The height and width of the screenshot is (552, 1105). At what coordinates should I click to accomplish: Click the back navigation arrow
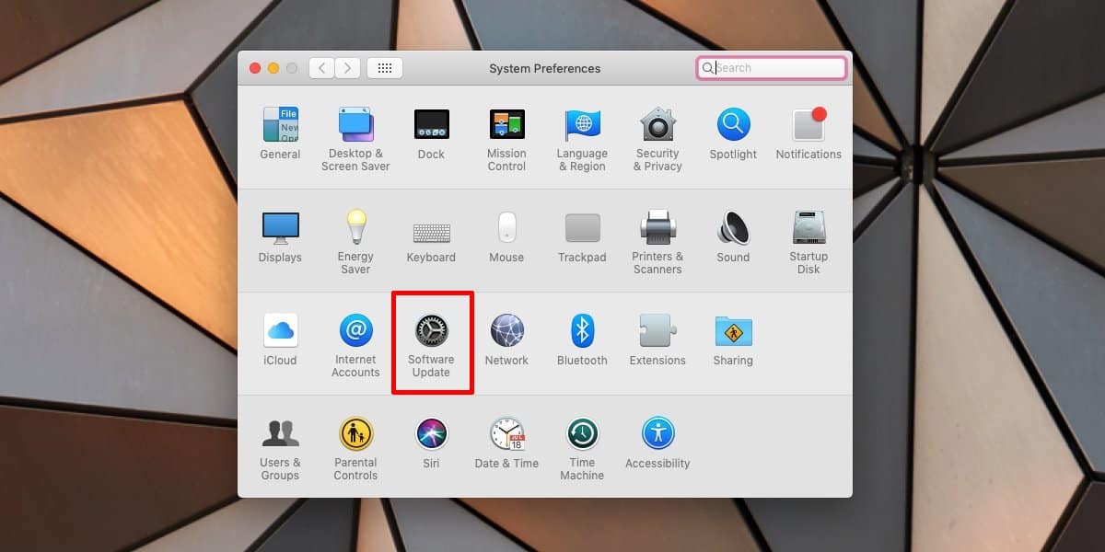point(321,68)
